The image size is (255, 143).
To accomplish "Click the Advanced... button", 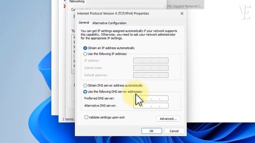I will 168,119.
